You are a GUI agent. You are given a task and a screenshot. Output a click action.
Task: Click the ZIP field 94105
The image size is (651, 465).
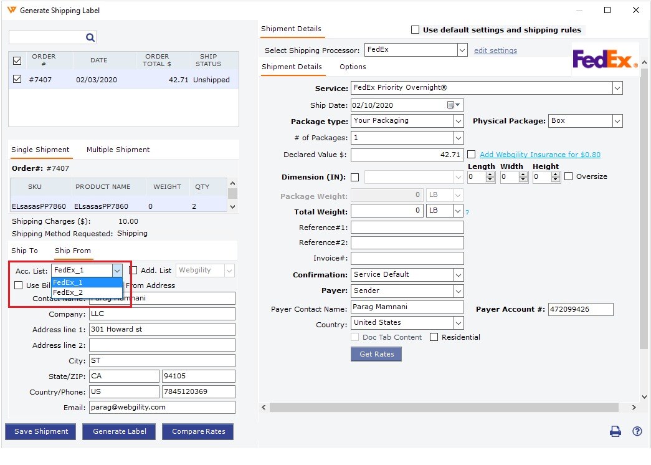[199, 376]
